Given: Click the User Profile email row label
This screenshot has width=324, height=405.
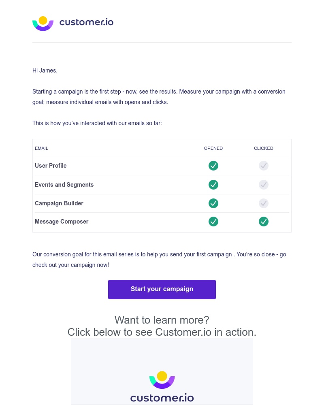Looking at the screenshot, I should [x=51, y=166].
